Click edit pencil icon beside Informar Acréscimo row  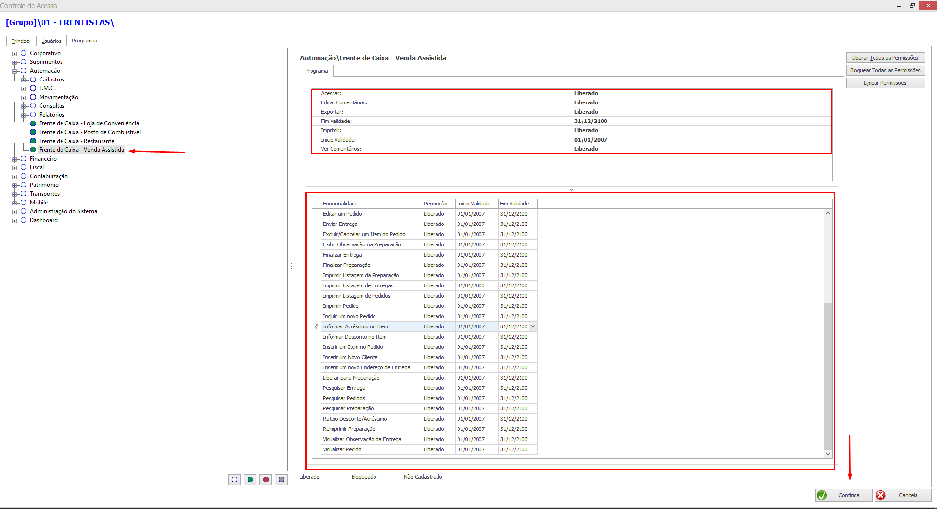(x=316, y=327)
